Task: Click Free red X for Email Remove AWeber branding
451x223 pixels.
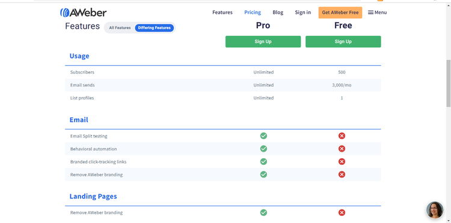Action: click(342, 174)
